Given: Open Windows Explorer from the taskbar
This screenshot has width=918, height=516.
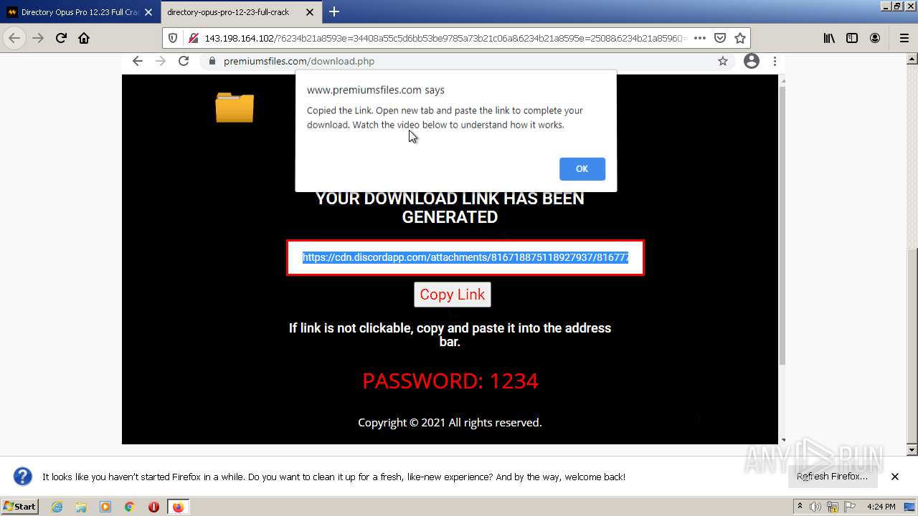Looking at the screenshot, I should click(x=81, y=507).
